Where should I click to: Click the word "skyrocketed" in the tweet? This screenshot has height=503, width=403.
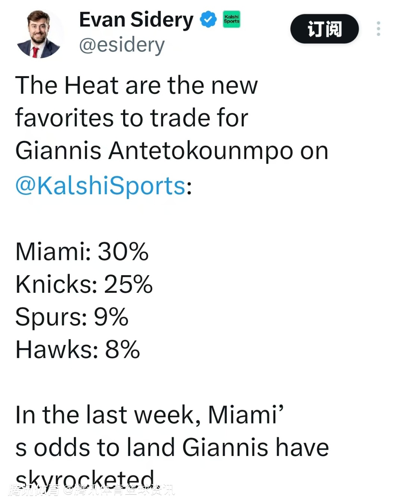coord(85,478)
